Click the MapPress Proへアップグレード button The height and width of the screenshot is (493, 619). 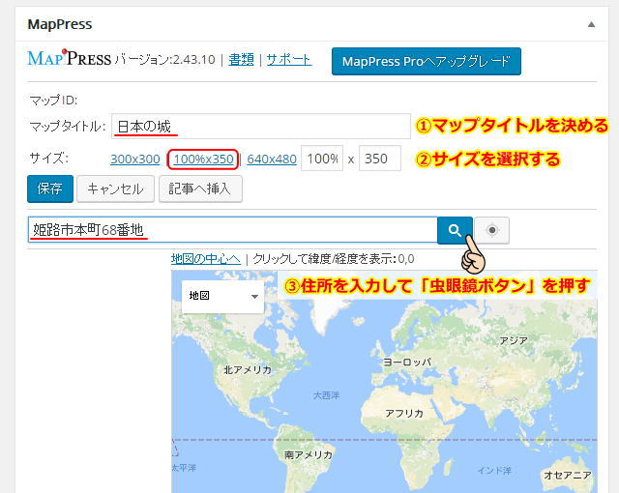click(427, 61)
